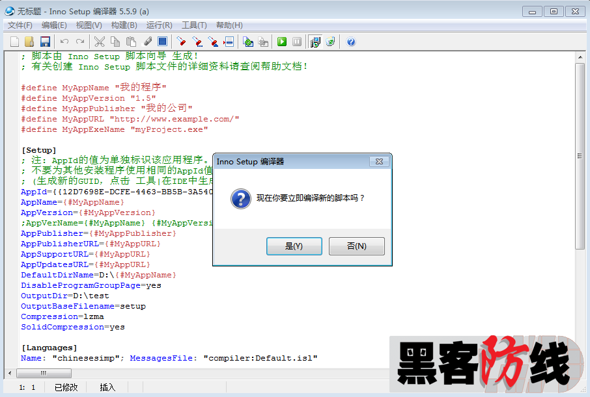
Task: Open the 视图(V) menu
Action: (x=89, y=25)
